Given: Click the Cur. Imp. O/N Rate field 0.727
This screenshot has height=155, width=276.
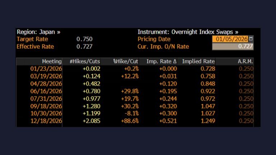Looking at the screenshot, I should [x=233, y=46].
